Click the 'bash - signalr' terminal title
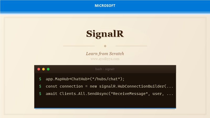Image resolution: width=210 pixels, height=118 pixels. pyautogui.click(x=105, y=69)
